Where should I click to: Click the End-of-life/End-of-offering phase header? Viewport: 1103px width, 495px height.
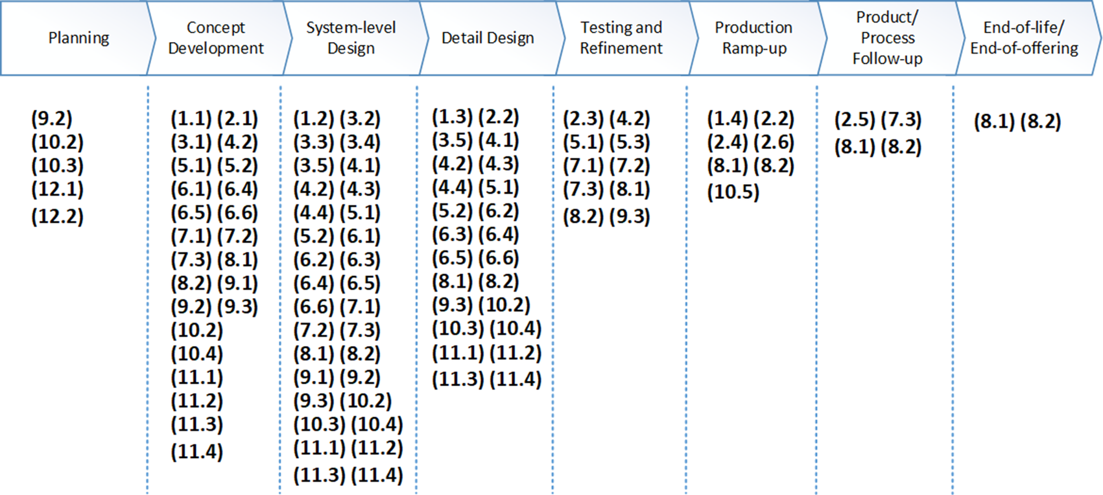tap(1024, 38)
